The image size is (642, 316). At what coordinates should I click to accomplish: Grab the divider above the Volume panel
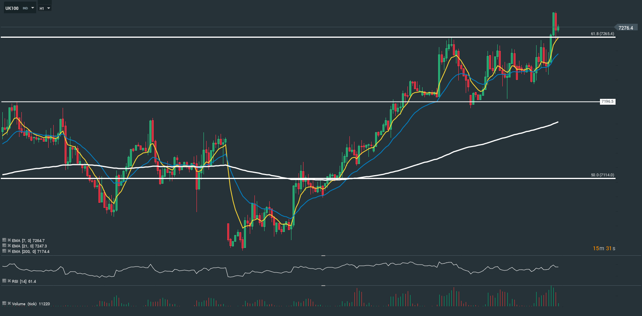pos(323,286)
